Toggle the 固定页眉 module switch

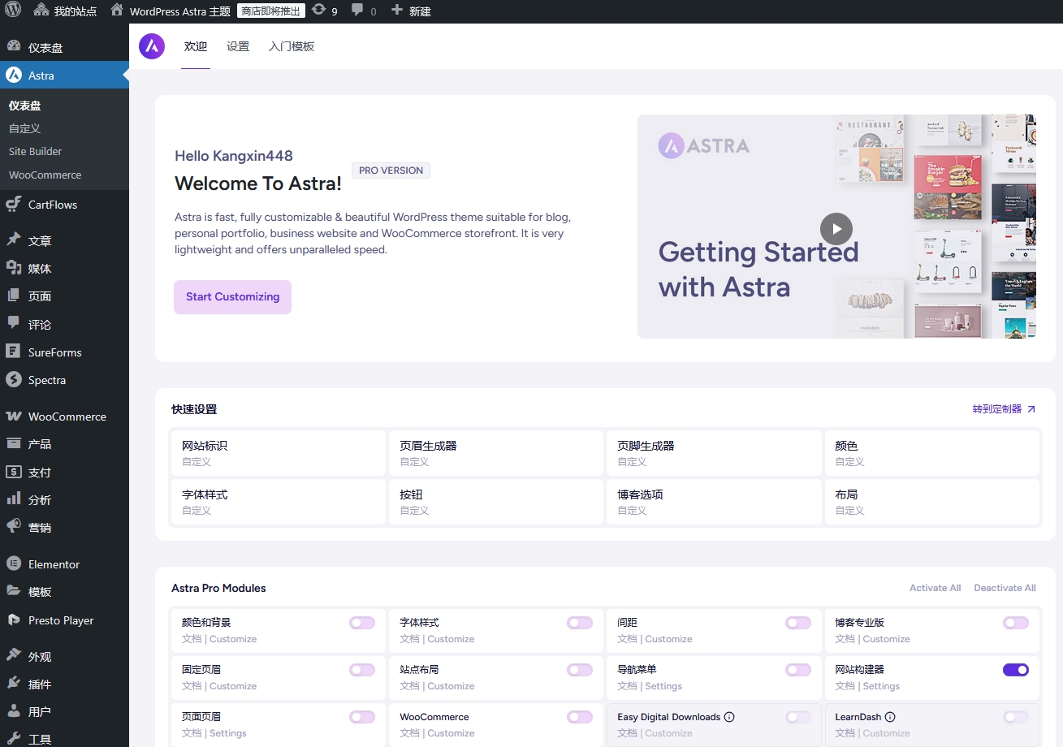tap(362, 670)
